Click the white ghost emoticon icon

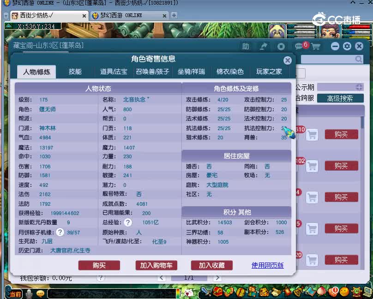click(x=189, y=293)
